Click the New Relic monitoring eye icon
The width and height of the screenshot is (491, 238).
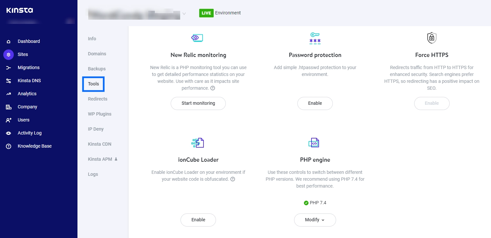click(197, 38)
